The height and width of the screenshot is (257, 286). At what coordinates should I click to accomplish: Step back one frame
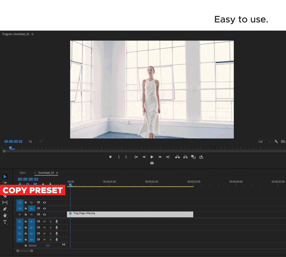(144, 157)
